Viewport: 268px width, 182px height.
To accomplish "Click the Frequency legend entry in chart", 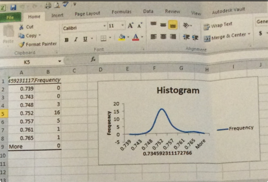I will pos(236,128).
